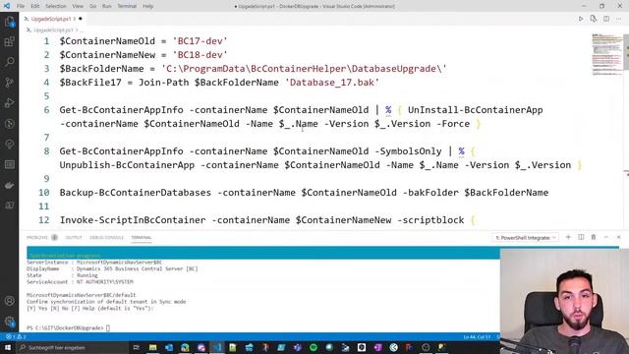Click the terminal prompt PS C:\GIT\DockerDBUpgrade>
The width and height of the screenshot is (629, 354).
click(x=65, y=327)
